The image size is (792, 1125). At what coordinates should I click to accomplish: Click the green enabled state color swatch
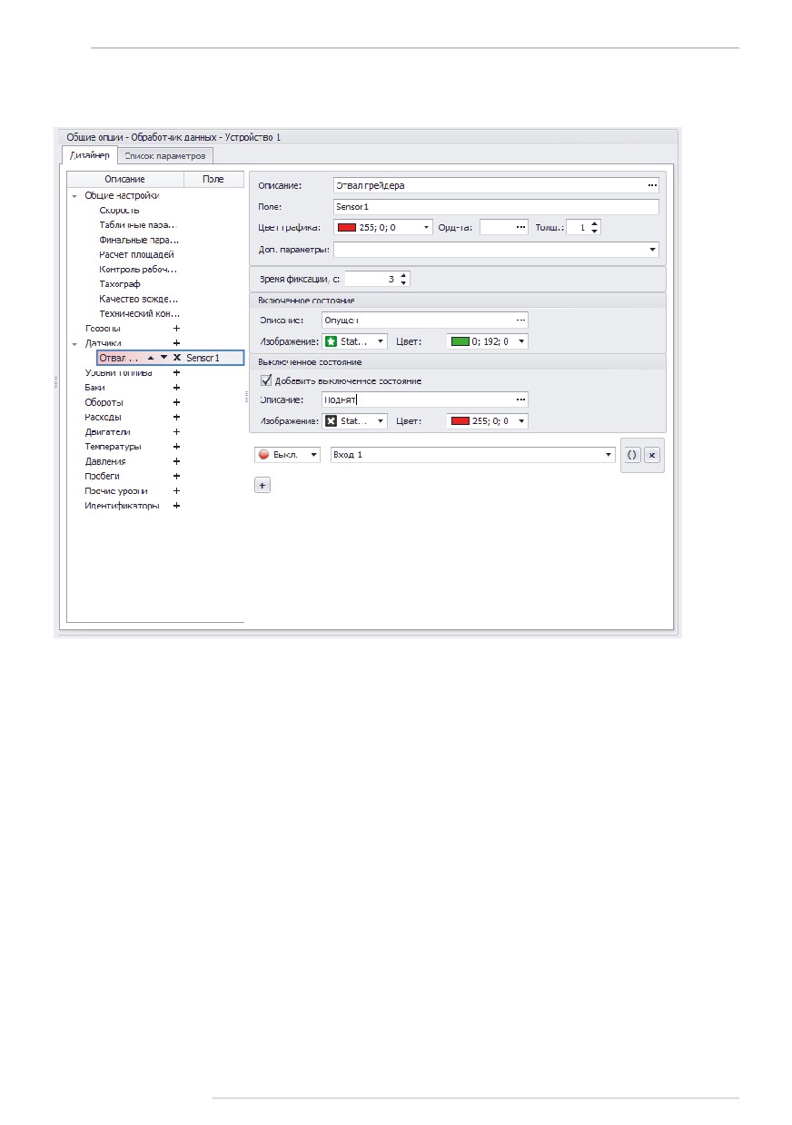[460, 341]
